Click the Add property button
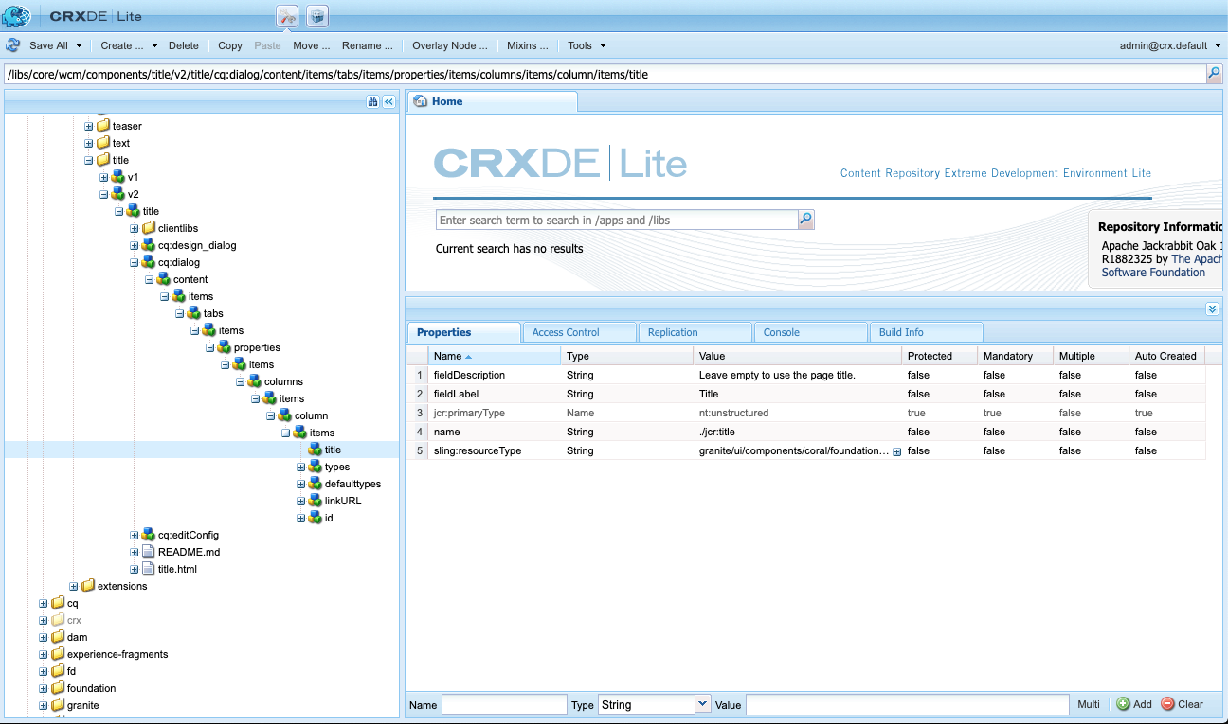The width and height of the screenshot is (1228, 724). [1134, 704]
